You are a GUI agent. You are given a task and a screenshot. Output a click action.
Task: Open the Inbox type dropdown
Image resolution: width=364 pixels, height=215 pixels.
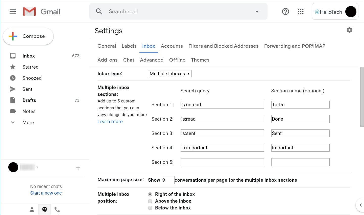coord(169,73)
